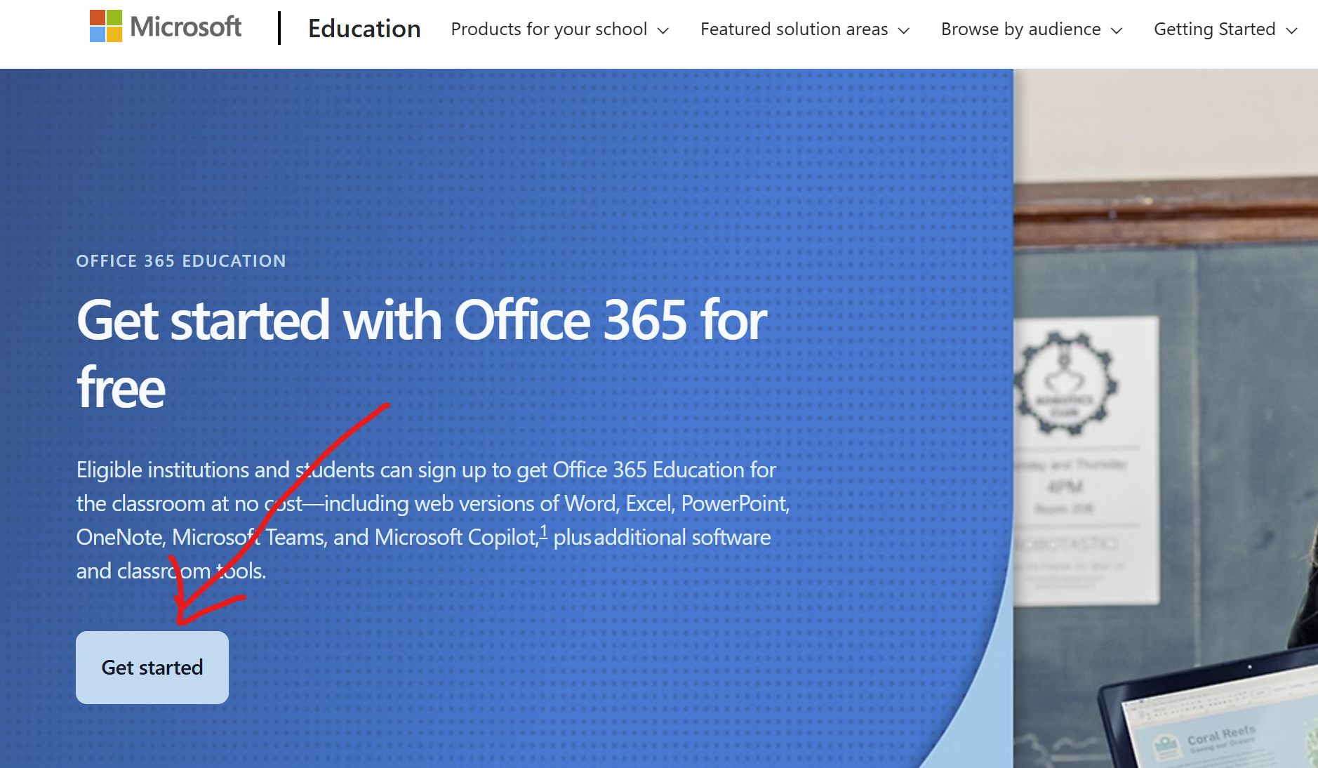Expand the Getting Started menu
The width and height of the screenshot is (1318, 768).
coord(1225,29)
